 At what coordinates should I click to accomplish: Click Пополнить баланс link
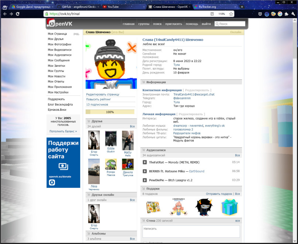(x=63, y=131)
